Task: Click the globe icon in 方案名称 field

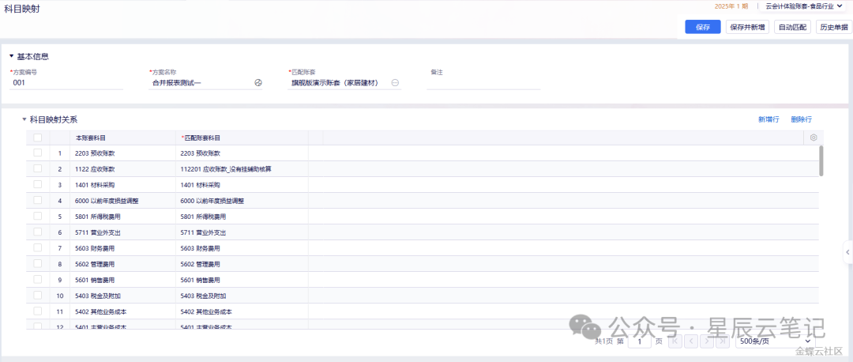Action: [257, 83]
